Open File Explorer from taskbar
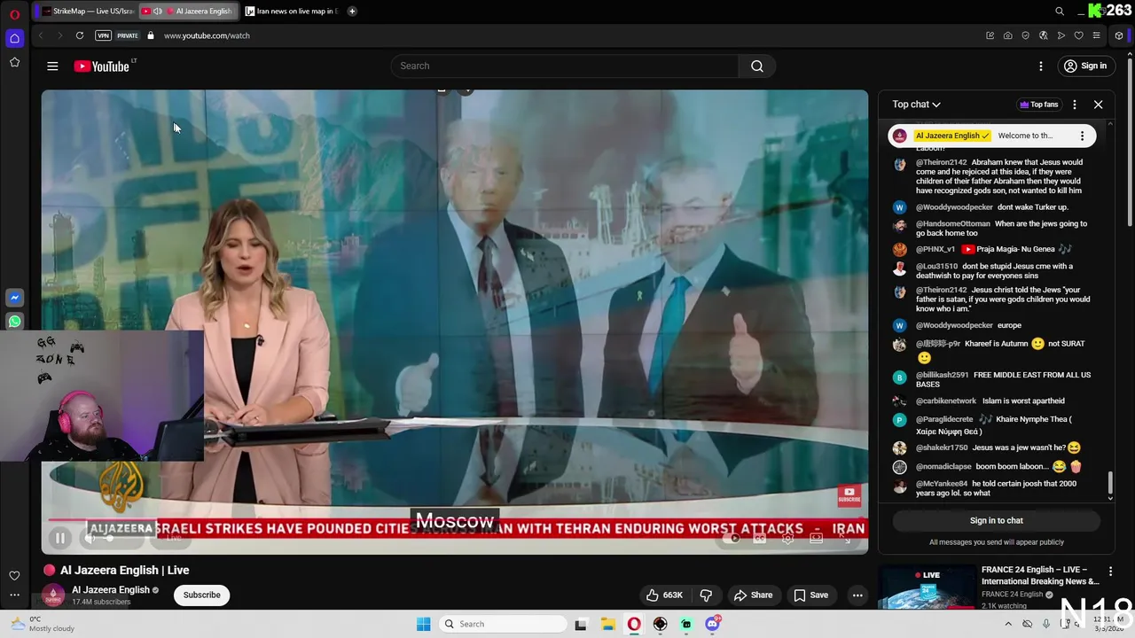The width and height of the screenshot is (1135, 638). tap(607, 624)
